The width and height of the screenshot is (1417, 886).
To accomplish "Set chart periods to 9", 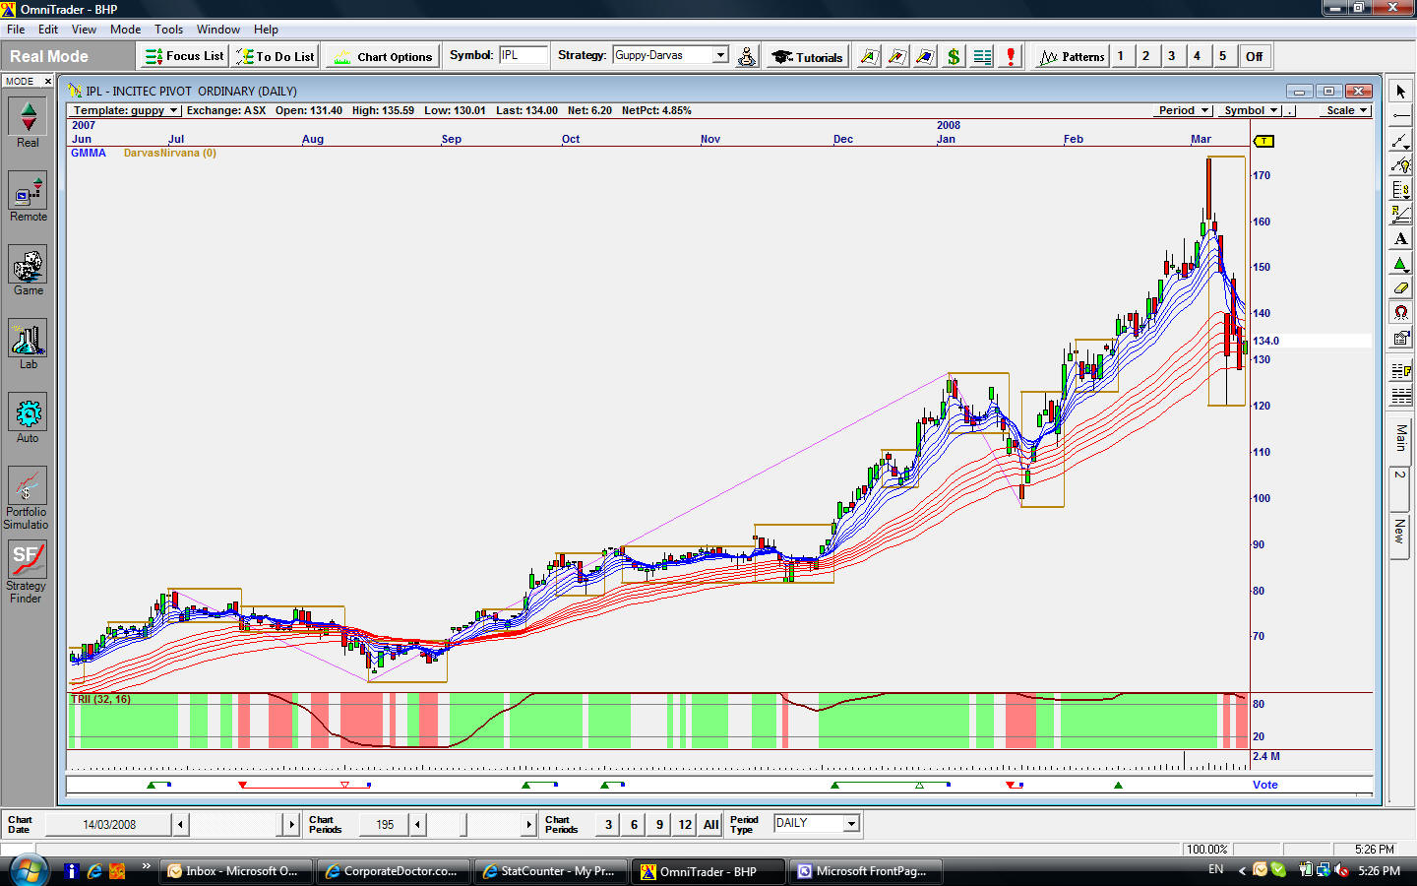I will 659,825.
